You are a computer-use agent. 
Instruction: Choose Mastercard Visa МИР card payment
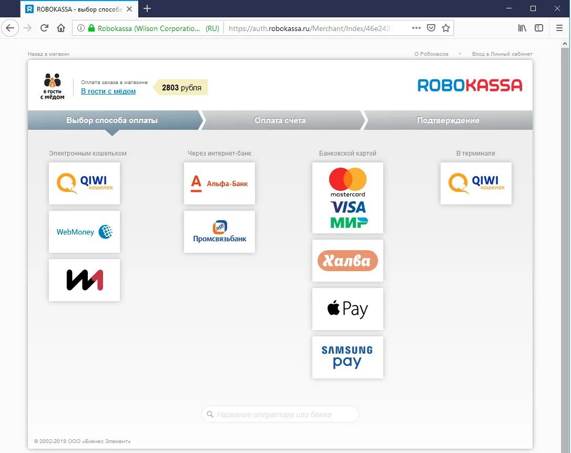(348, 198)
